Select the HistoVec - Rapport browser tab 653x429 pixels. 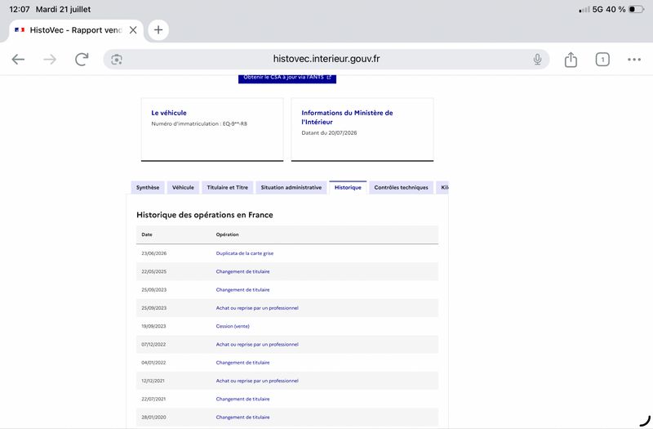pos(76,30)
